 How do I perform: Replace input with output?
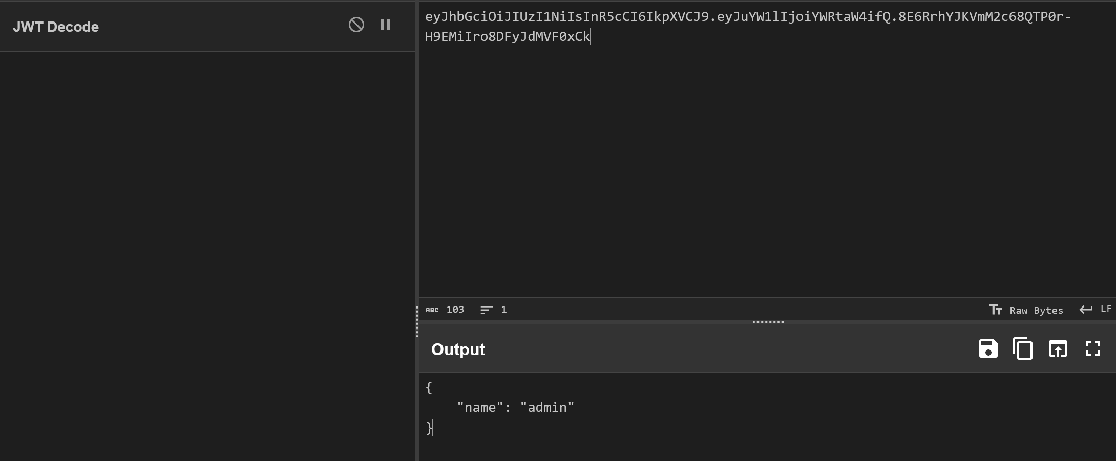point(1058,349)
